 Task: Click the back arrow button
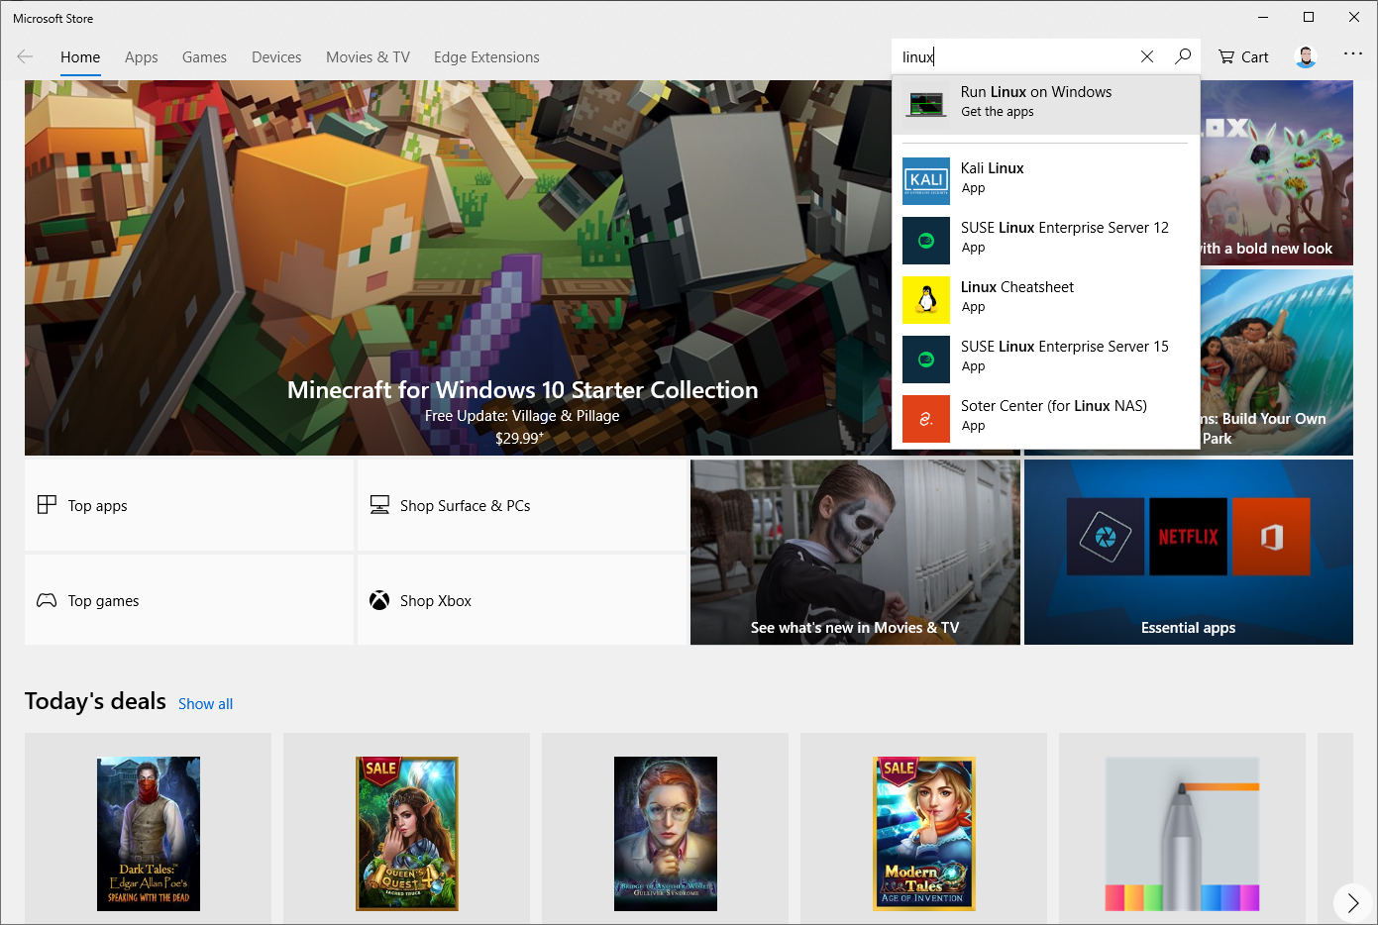tap(26, 56)
